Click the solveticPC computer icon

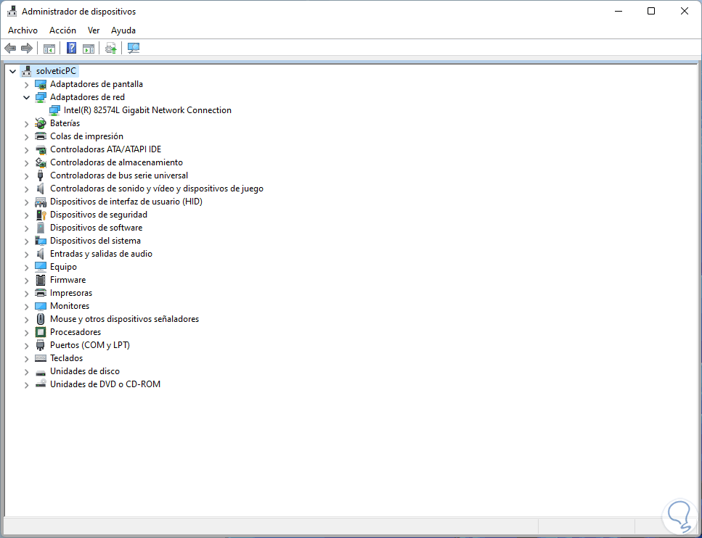point(27,71)
